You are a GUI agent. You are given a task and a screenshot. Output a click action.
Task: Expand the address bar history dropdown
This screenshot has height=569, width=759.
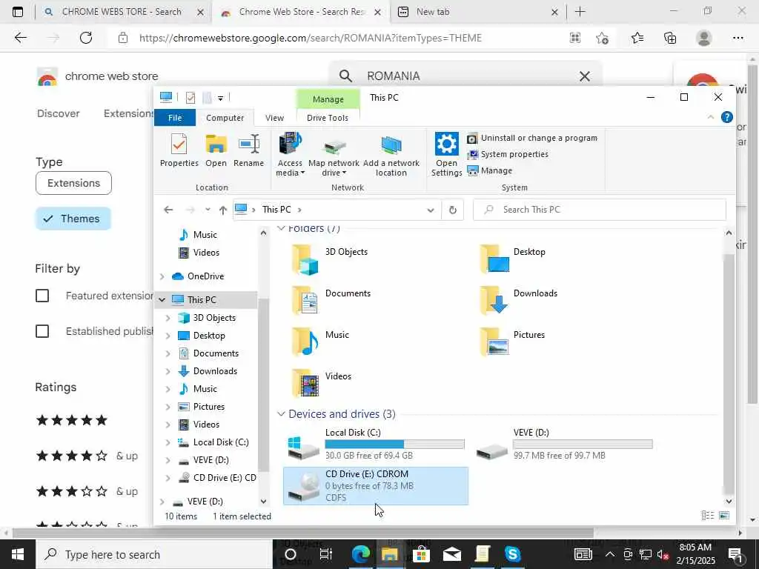(x=431, y=210)
